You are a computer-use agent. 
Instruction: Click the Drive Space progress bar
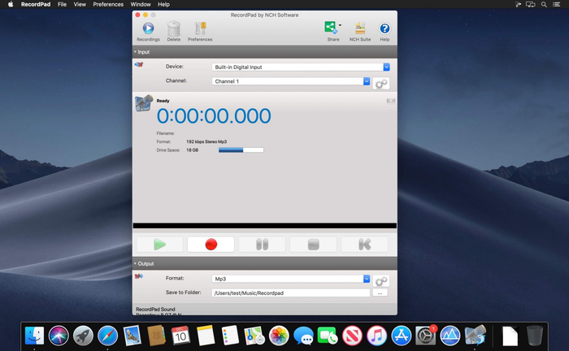241,150
